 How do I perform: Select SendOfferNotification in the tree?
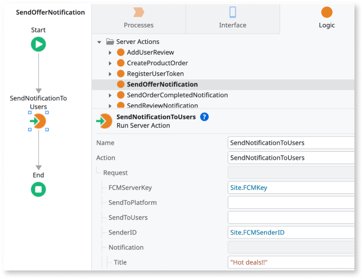coord(162,84)
